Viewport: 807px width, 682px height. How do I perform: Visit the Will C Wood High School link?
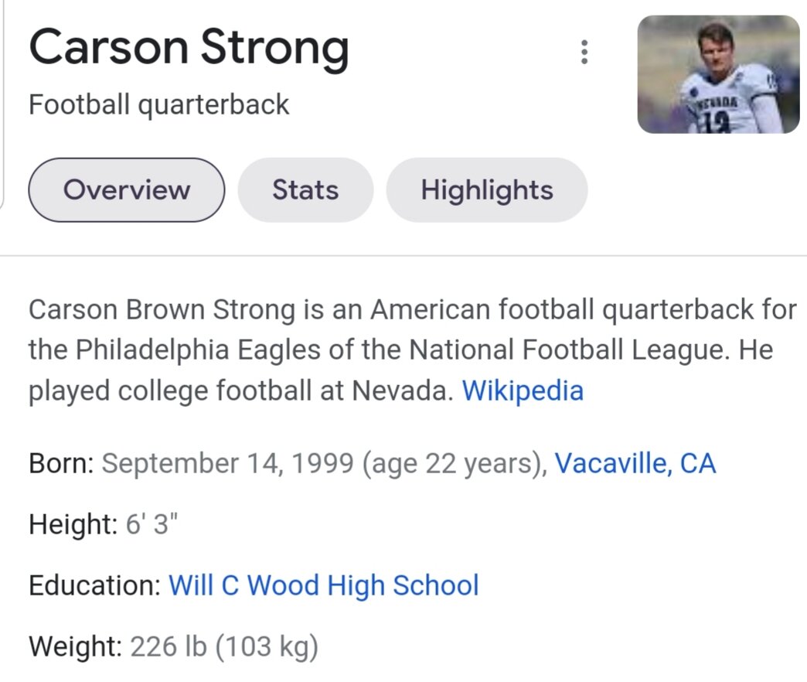[x=324, y=585]
